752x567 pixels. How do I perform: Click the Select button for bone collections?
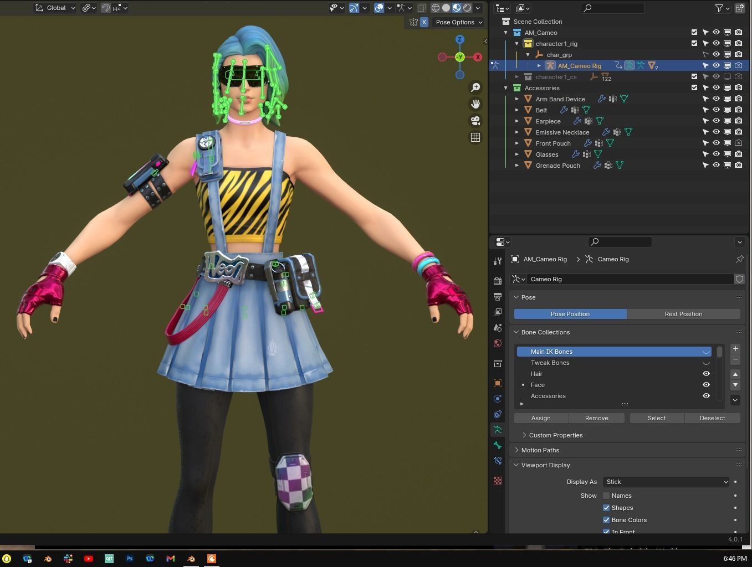(657, 418)
